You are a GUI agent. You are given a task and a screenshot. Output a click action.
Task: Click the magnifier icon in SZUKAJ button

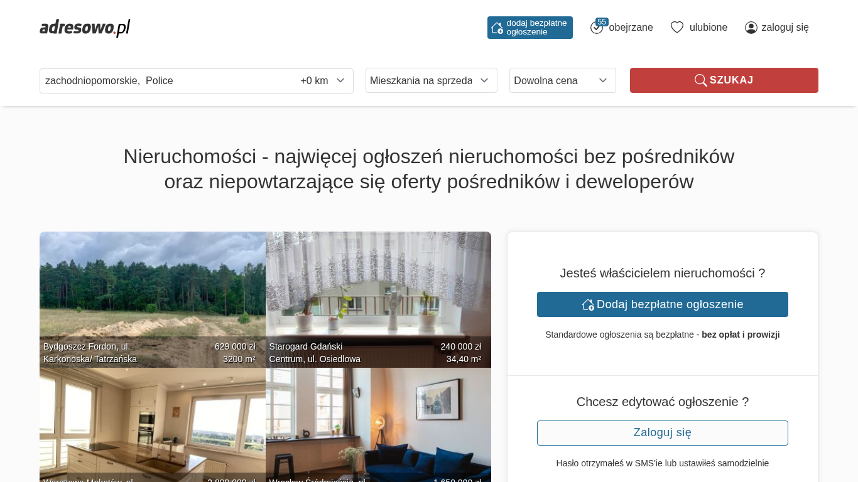click(700, 80)
